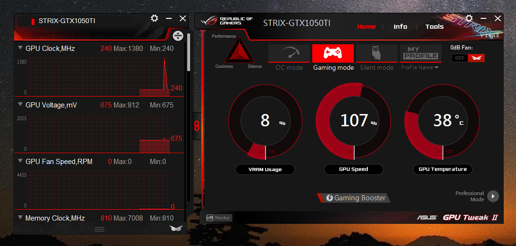Click the drag handle lines at monitor bottom

(100, 229)
